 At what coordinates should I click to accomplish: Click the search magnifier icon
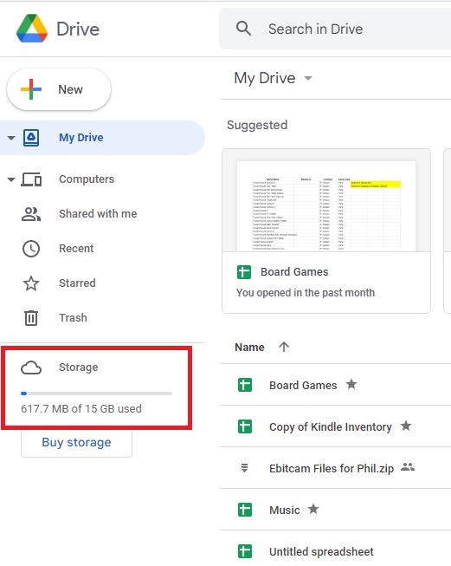(244, 28)
